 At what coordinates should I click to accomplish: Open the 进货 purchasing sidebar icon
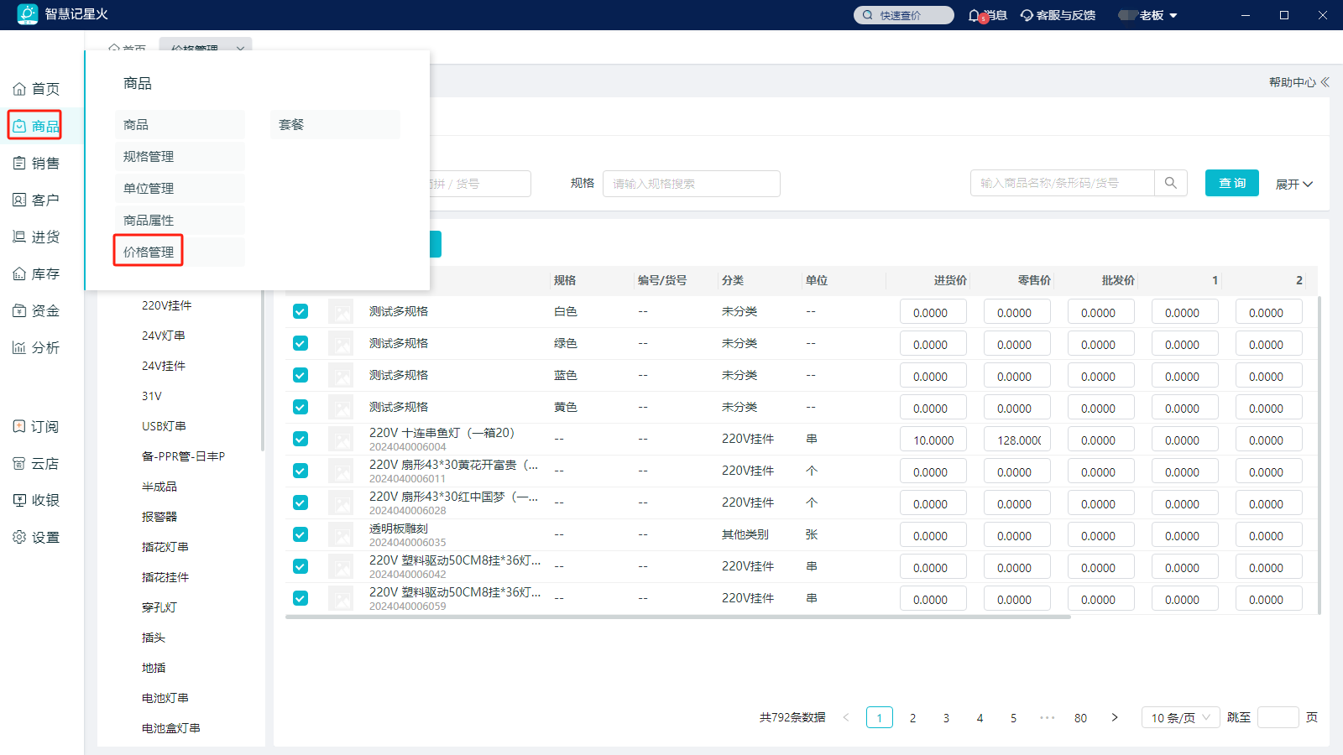click(x=19, y=237)
